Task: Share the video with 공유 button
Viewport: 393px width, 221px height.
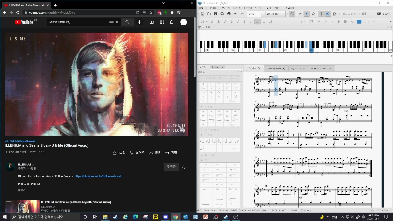Action: point(155,153)
